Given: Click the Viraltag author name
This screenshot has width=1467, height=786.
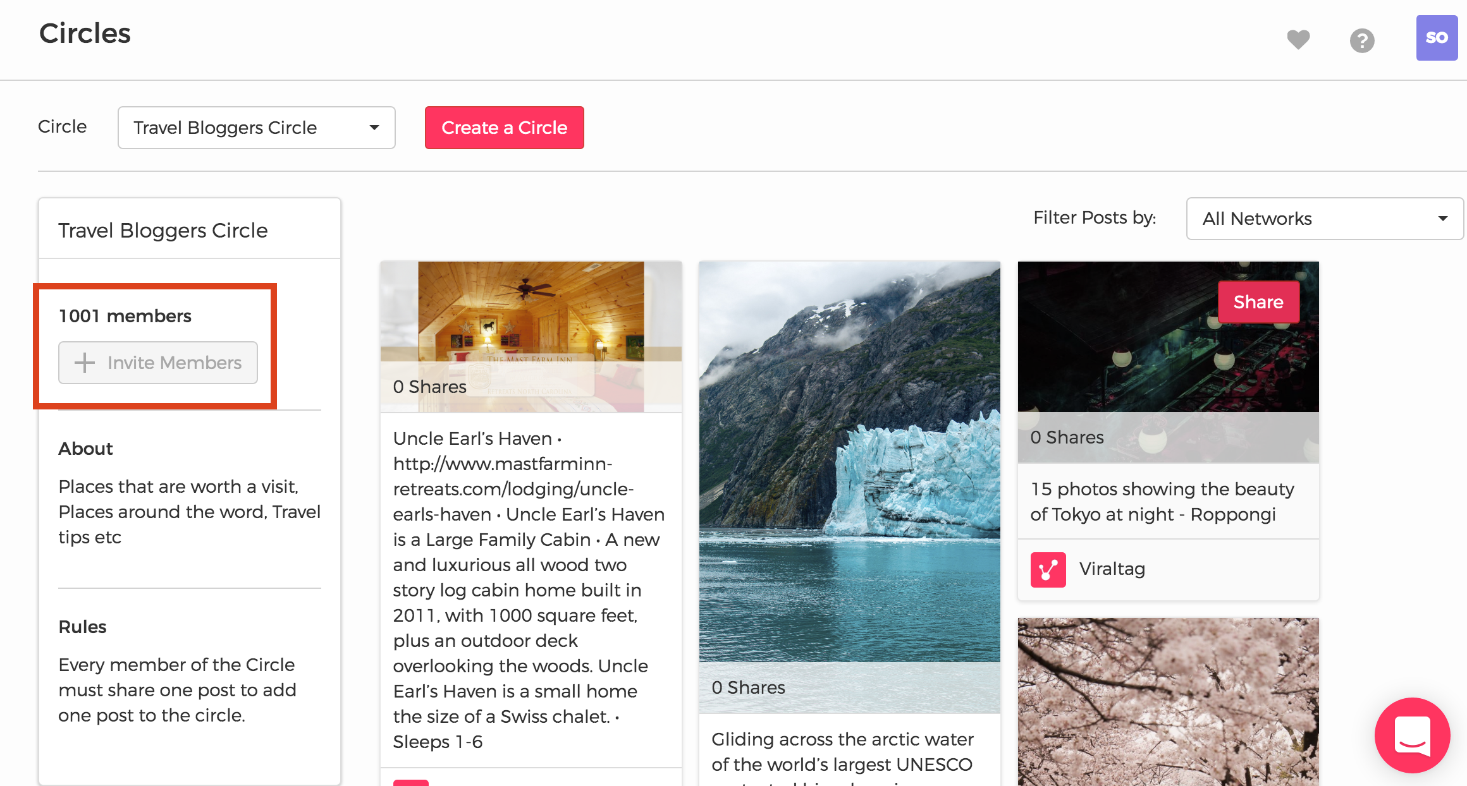Looking at the screenshot, I should 1112,569.
